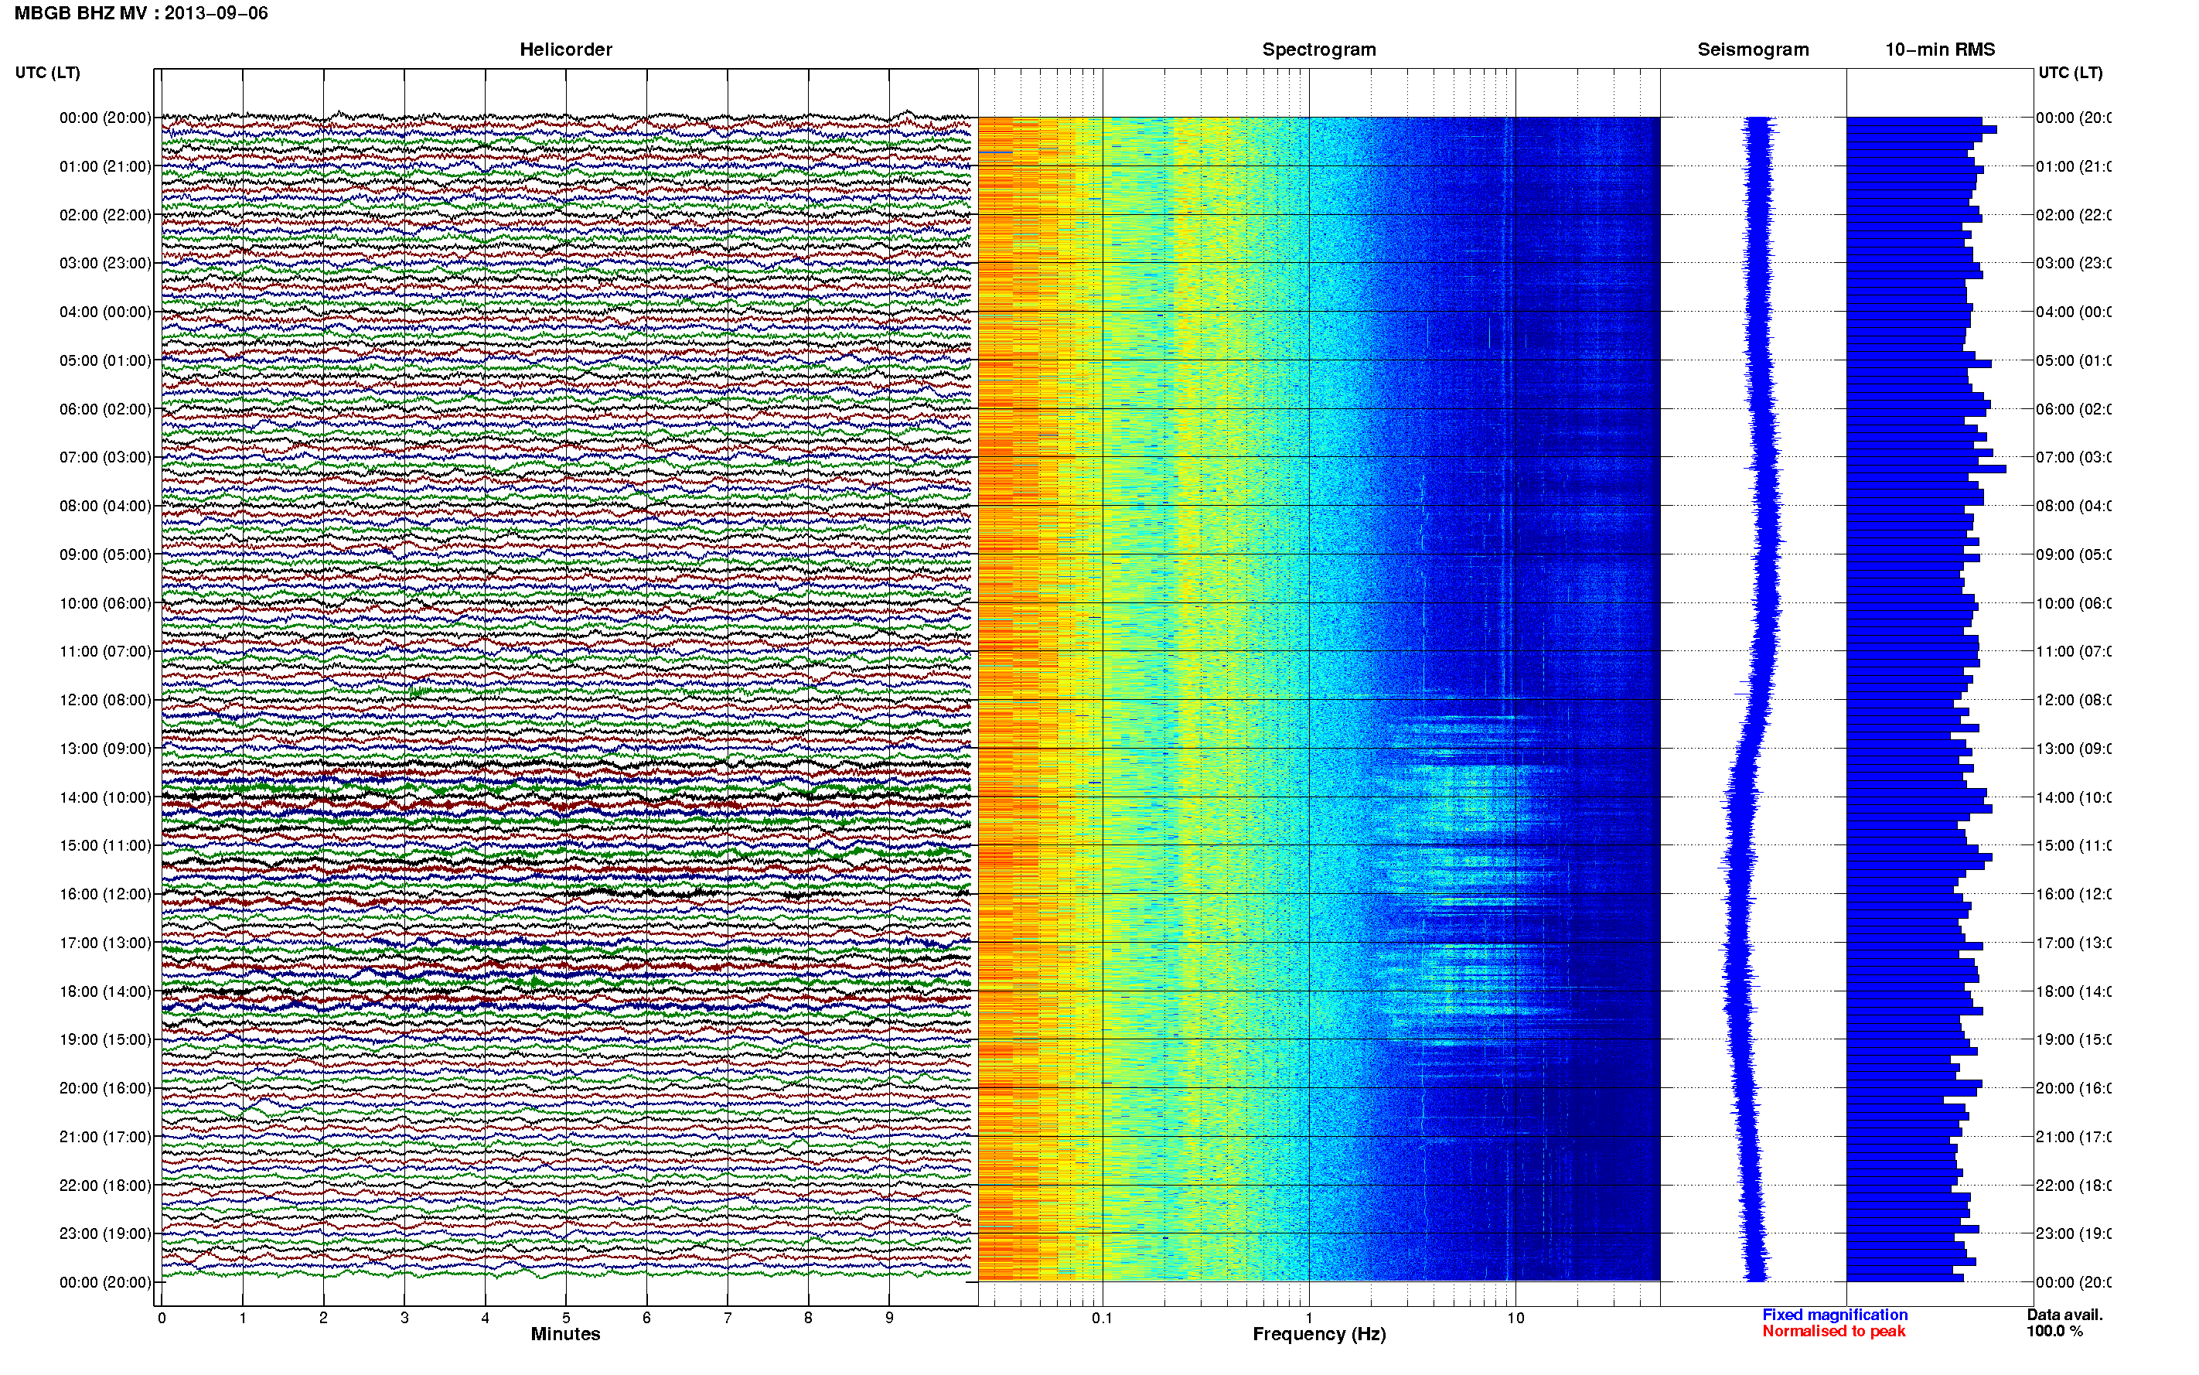Click the left '05:00 (01:00)' time label
Screen dimensions: 2199x1375
[105, 360]
